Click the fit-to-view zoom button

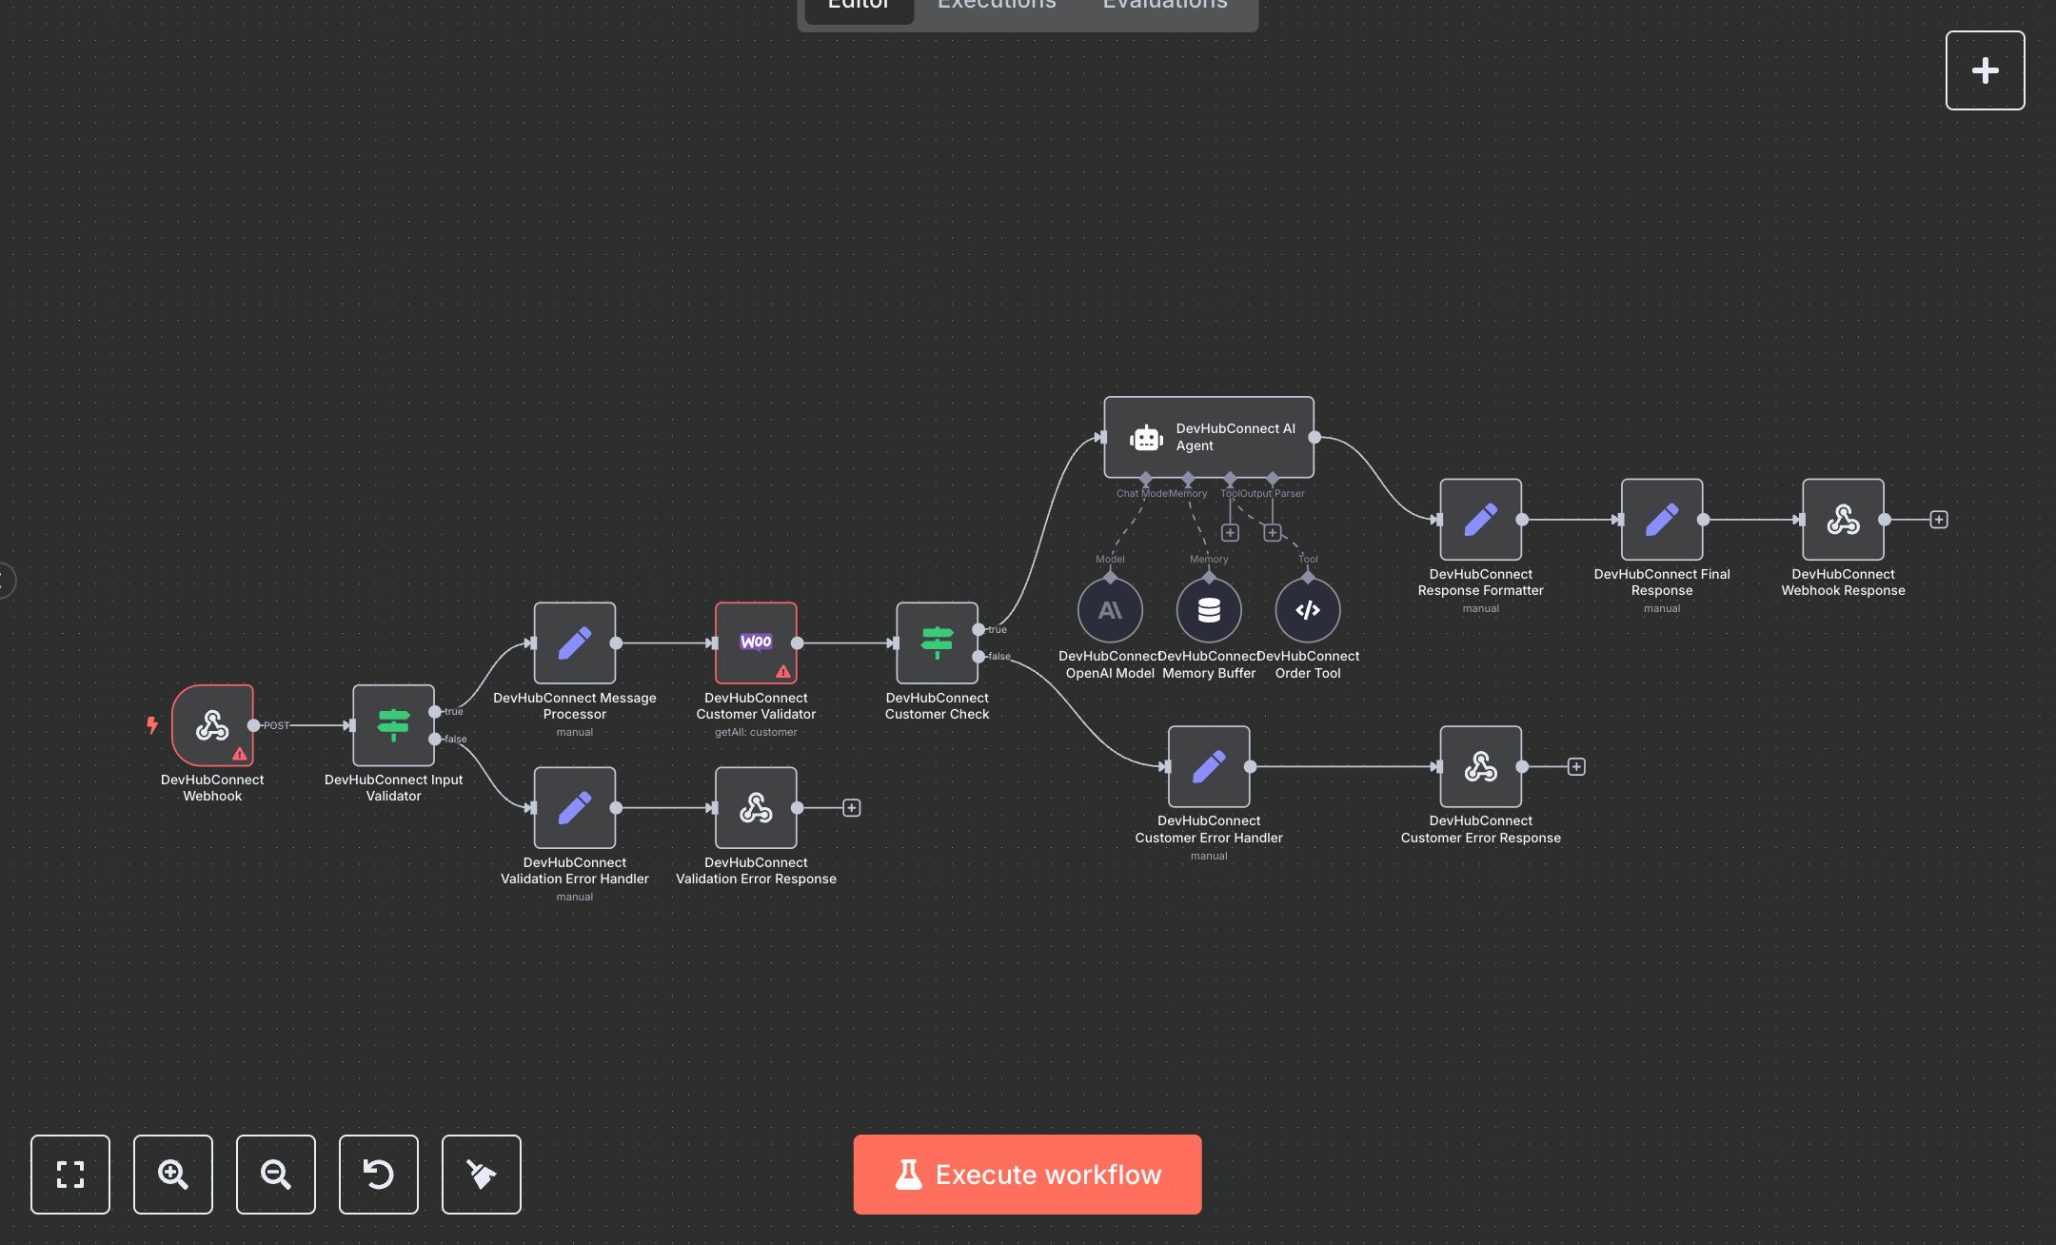(x=70, y=1175)
